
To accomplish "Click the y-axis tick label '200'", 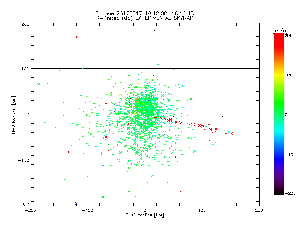I will tap(25, 24).
